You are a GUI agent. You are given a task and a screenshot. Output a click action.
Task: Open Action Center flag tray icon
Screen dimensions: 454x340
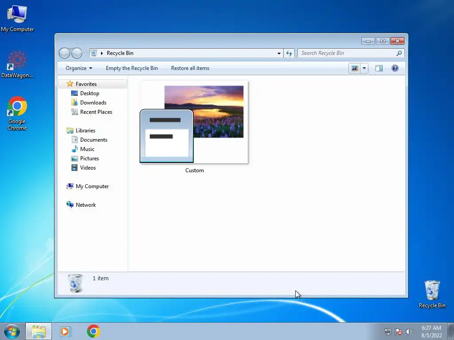(x=399, y=332)
